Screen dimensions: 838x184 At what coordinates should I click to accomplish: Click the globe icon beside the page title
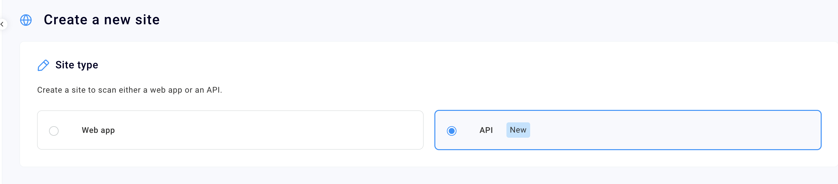26,20
